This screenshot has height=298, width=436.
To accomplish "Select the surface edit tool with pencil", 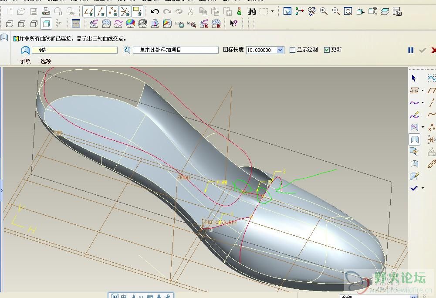I will tap(414, 176).
